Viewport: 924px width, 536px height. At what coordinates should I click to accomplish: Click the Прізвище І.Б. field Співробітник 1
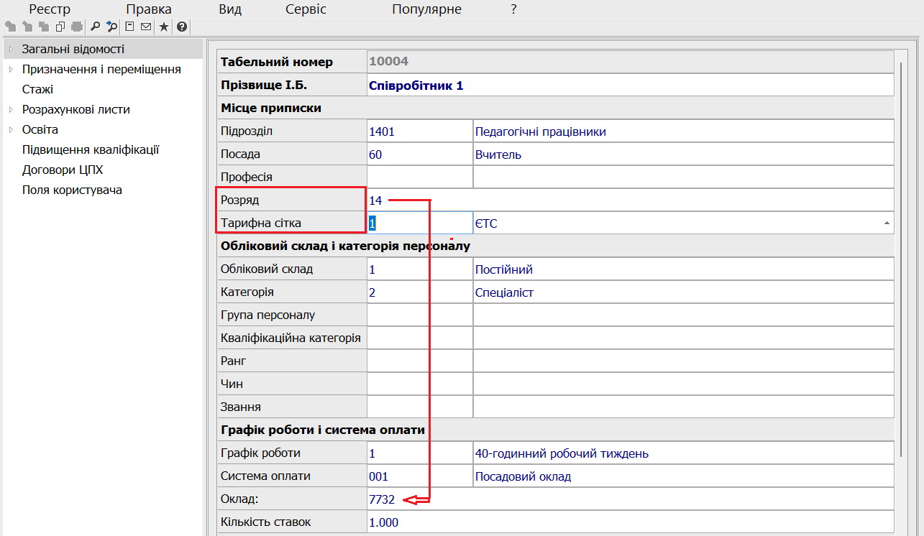click(x=631, y=86)
